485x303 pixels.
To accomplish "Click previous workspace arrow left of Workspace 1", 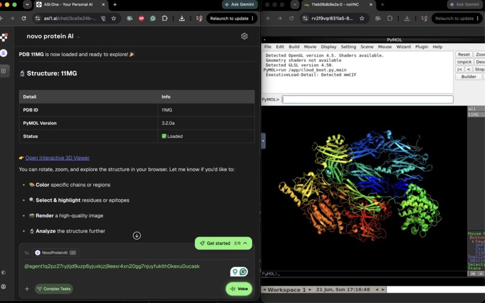I will [264, 289].
